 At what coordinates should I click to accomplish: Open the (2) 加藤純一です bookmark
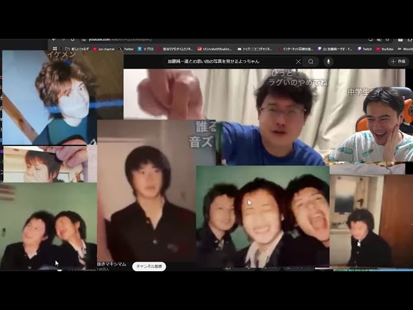click(x=335, y=49)
